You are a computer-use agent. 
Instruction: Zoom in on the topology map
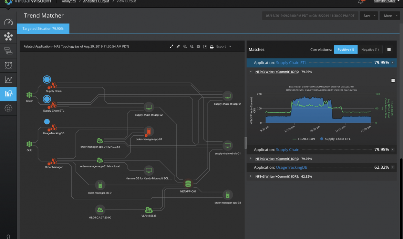click(185, 46)
